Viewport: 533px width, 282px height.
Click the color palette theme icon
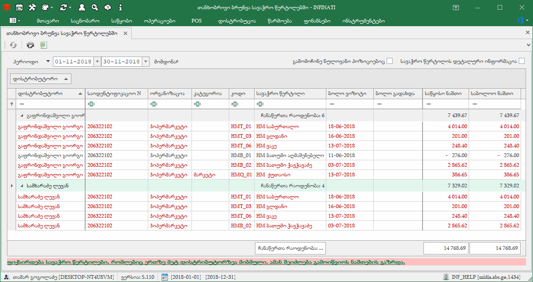point(45,7)
